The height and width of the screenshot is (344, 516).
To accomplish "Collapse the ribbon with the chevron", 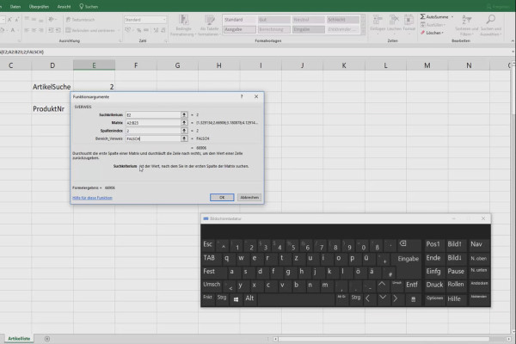I will pyautogui.click(x=513, y=40).
